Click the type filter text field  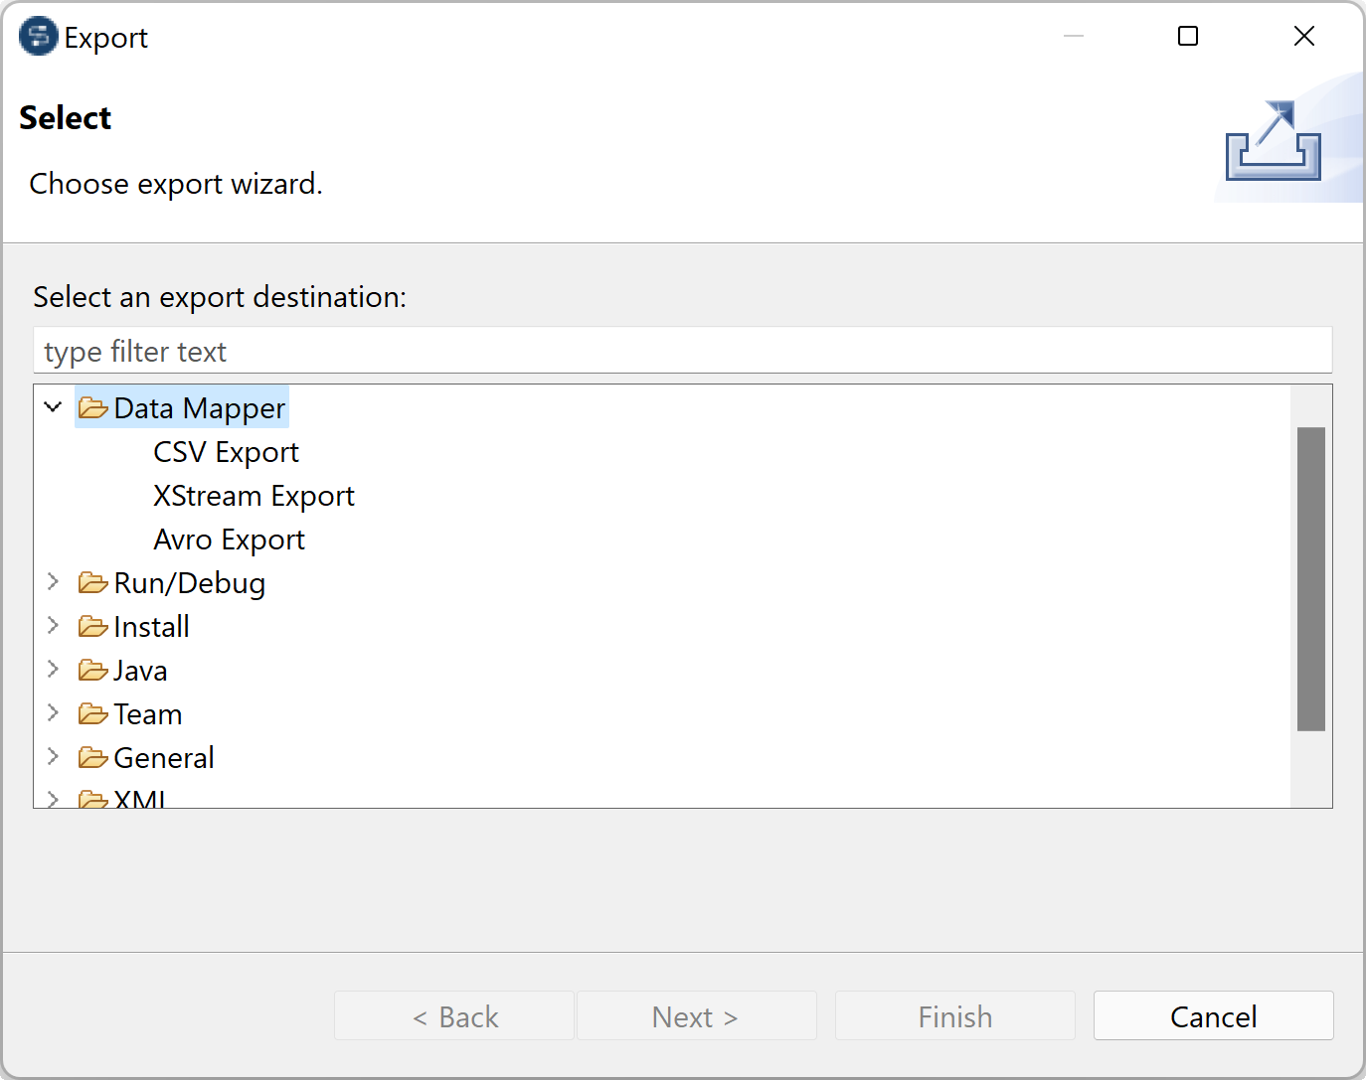[682, 352]
